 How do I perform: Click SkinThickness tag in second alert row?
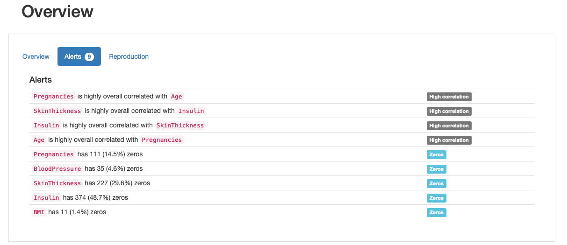[57, 111]
